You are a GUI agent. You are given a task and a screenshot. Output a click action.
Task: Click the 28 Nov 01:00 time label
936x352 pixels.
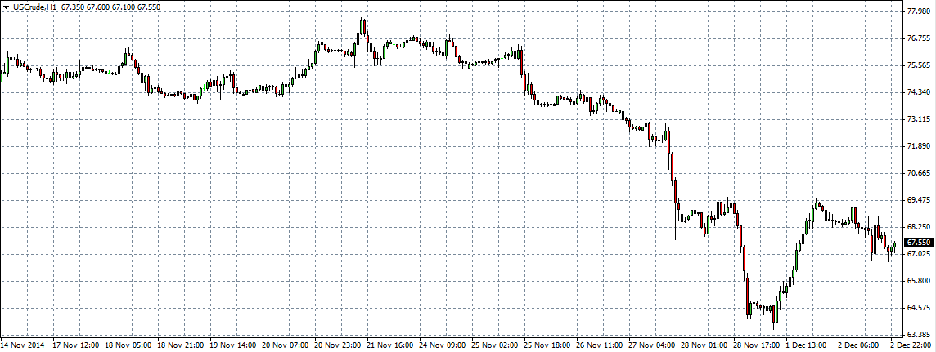coord(704,345)
